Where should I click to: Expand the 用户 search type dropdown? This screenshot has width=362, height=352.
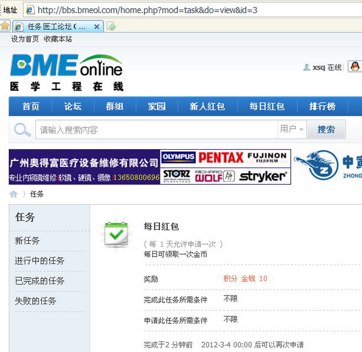[292, 130]
